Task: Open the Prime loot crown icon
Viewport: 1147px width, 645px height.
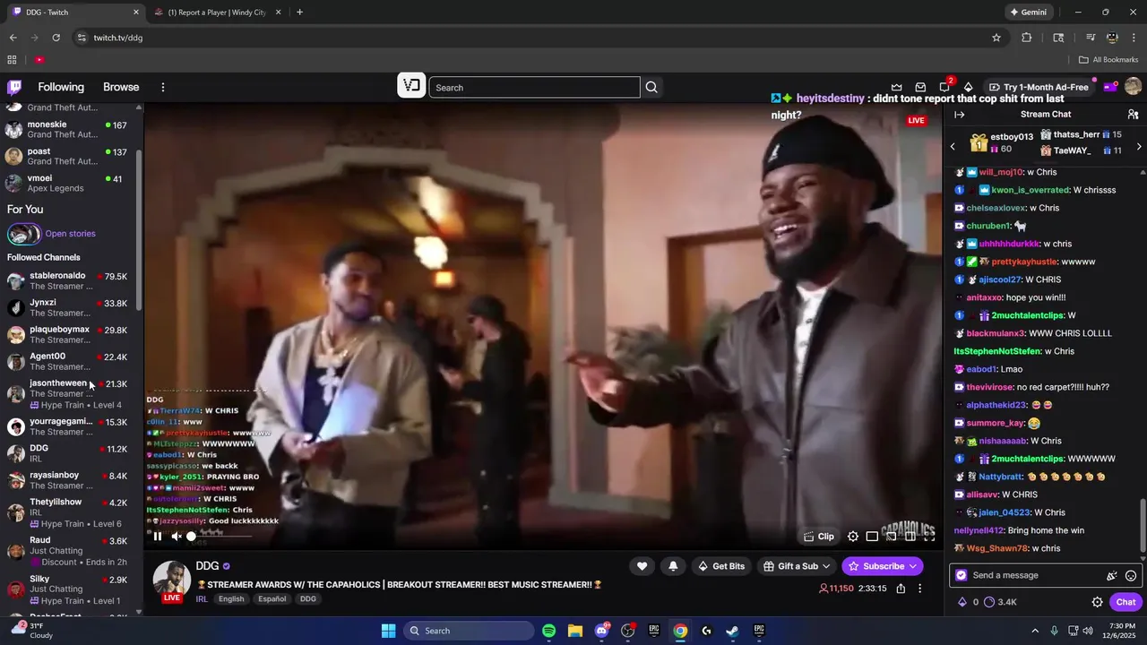Action: 897,87
